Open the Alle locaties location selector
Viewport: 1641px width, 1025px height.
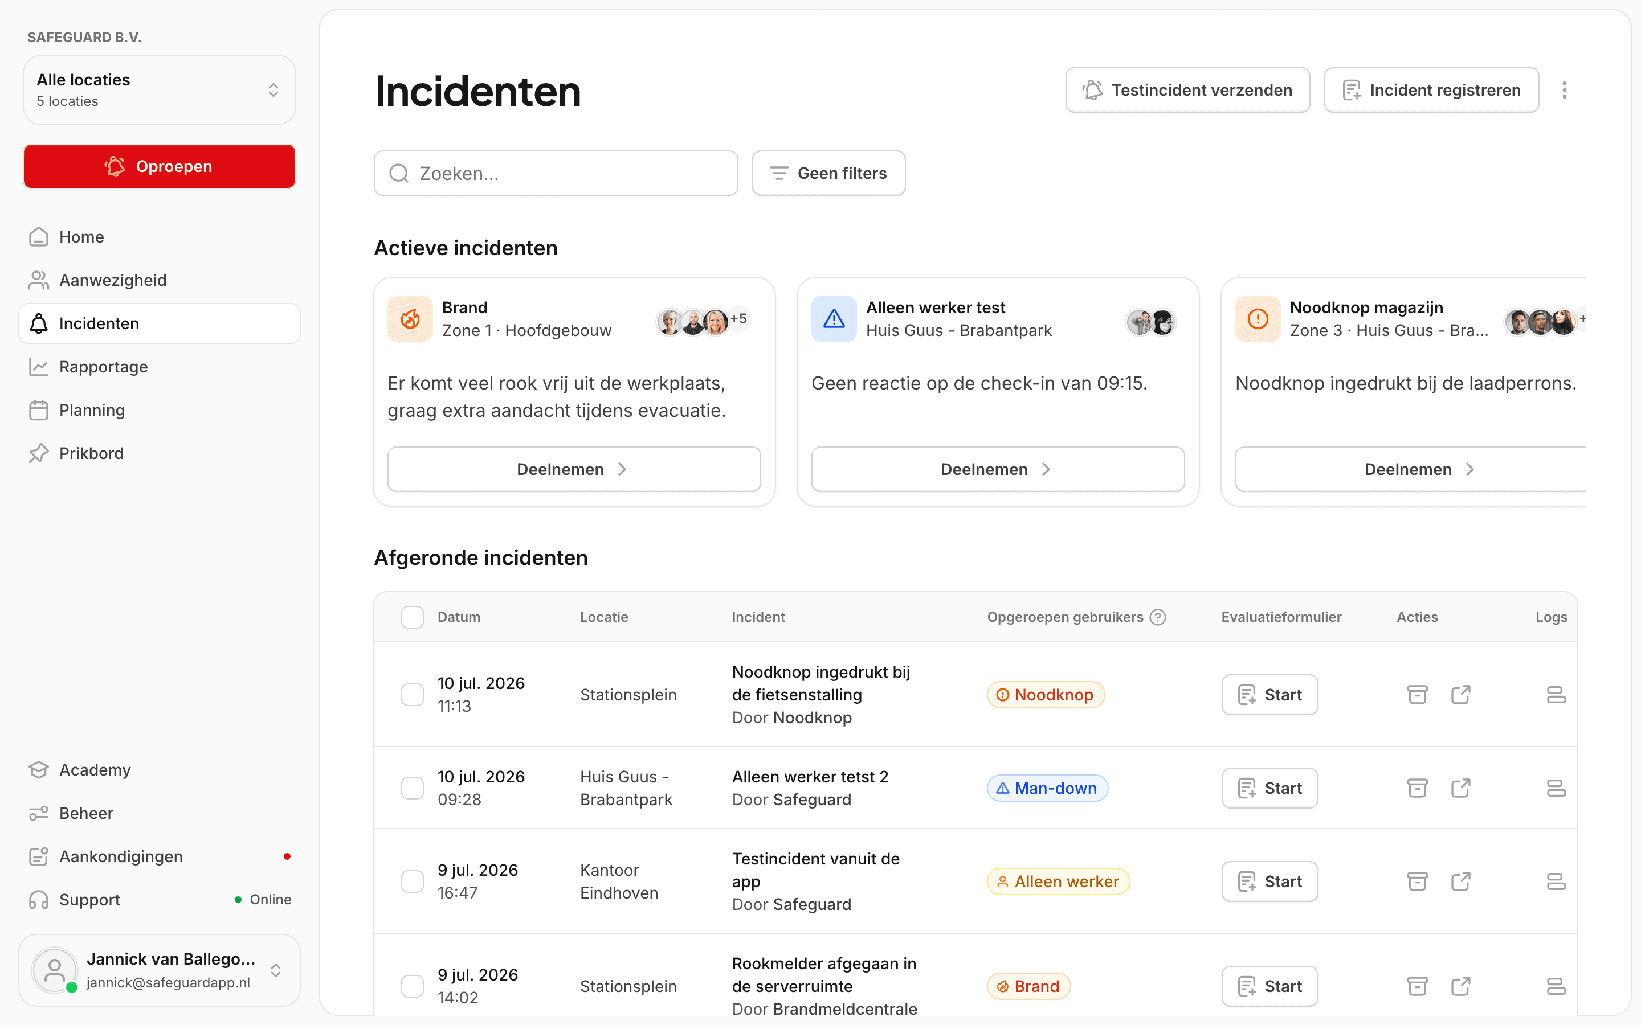pos(160,90)
